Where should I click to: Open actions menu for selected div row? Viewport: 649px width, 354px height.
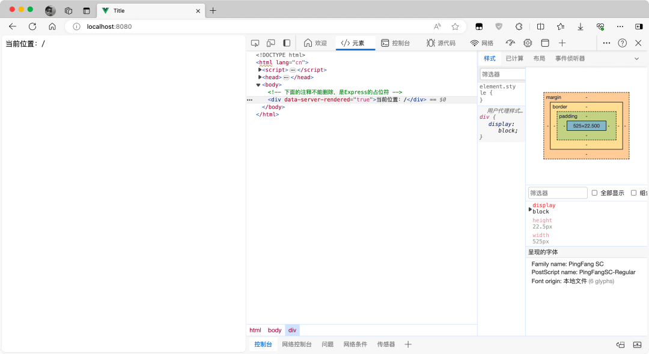pos(249,100)
